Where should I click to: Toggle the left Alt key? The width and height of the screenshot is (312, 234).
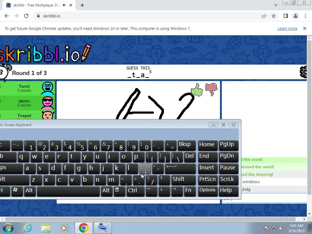click(30, 191)
